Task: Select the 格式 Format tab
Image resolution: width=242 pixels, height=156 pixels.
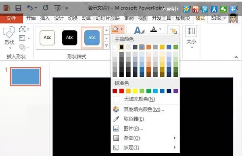Action: click(200, 18)
